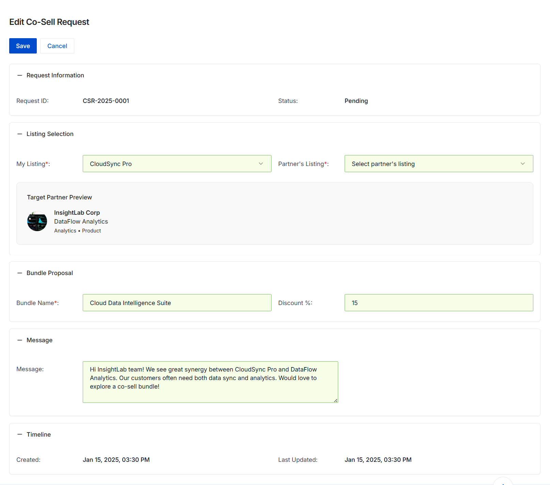Focus the Bundle Name input field
Viewport: 550px width, 485px height.
click(x=177, y=303)
